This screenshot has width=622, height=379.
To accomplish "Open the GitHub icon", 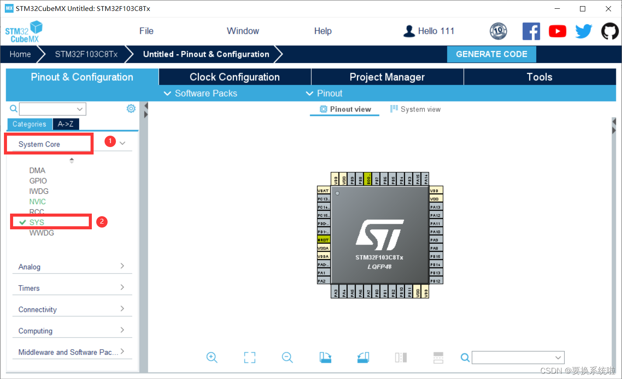I will [x=610, y=32].
